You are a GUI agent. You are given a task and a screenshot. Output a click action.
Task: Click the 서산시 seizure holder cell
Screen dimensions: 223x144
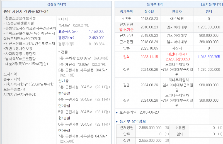click(175, 48)
